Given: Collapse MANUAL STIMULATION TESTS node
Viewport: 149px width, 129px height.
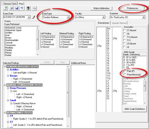Looking at the screenshot, I should 5,85.
